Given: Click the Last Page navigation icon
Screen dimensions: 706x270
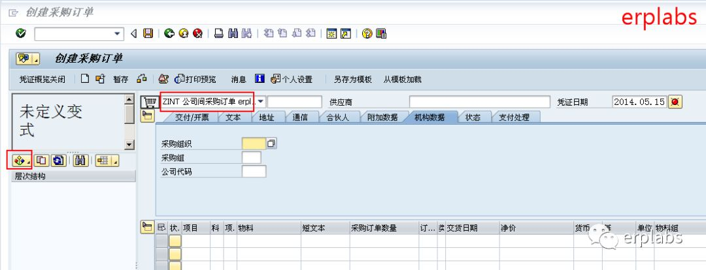Looking at the screenshot, I should click(311, 33).
